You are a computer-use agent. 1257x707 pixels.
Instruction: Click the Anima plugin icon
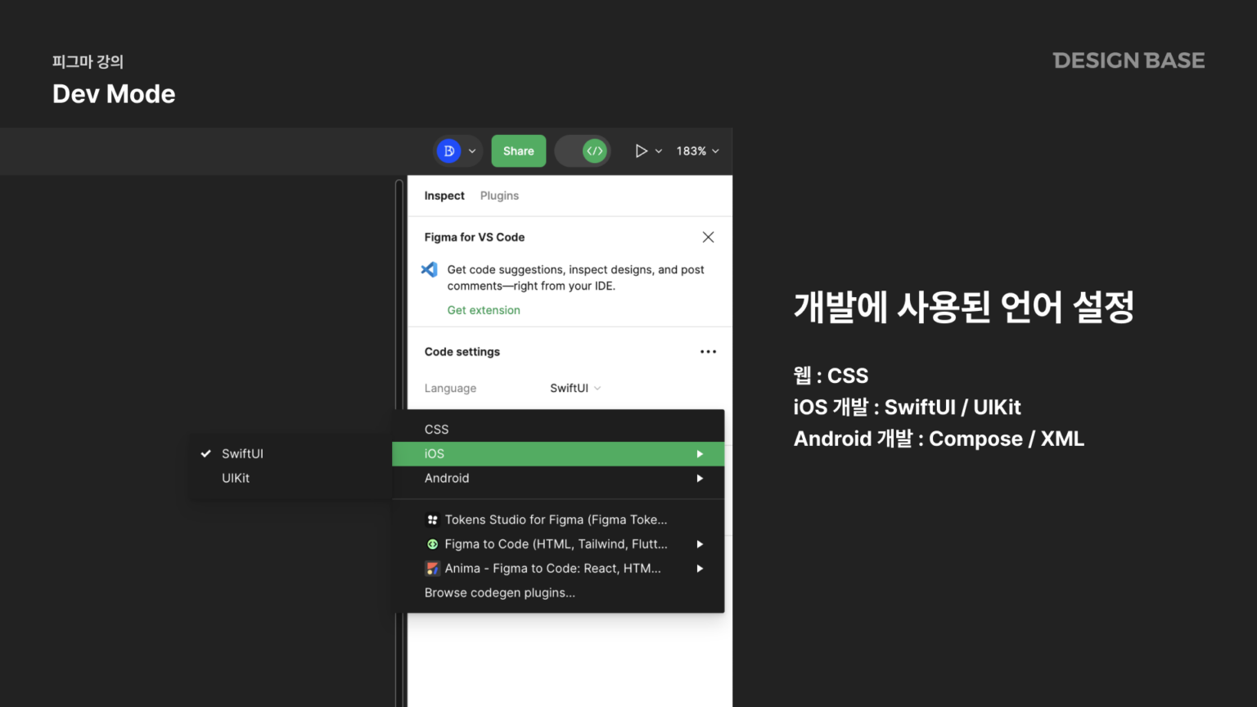pos(432,568)
